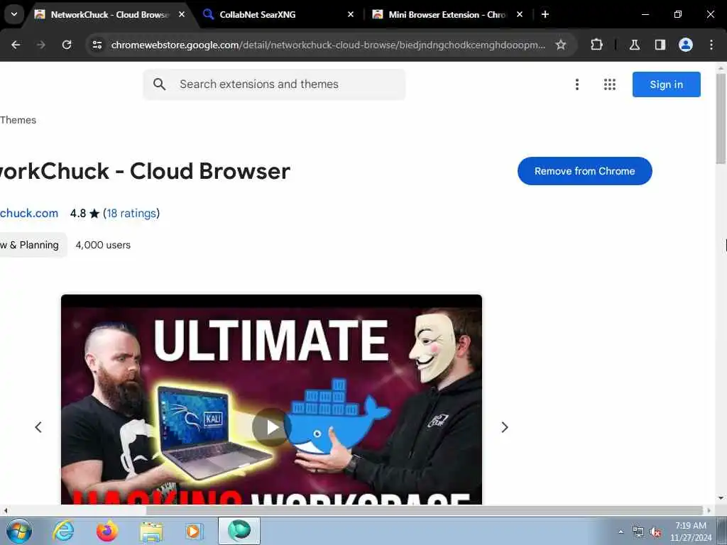This screenshot has height=545, width=727.
Task: Open the networkchuck.com publisher link
Action: point(28,213)
